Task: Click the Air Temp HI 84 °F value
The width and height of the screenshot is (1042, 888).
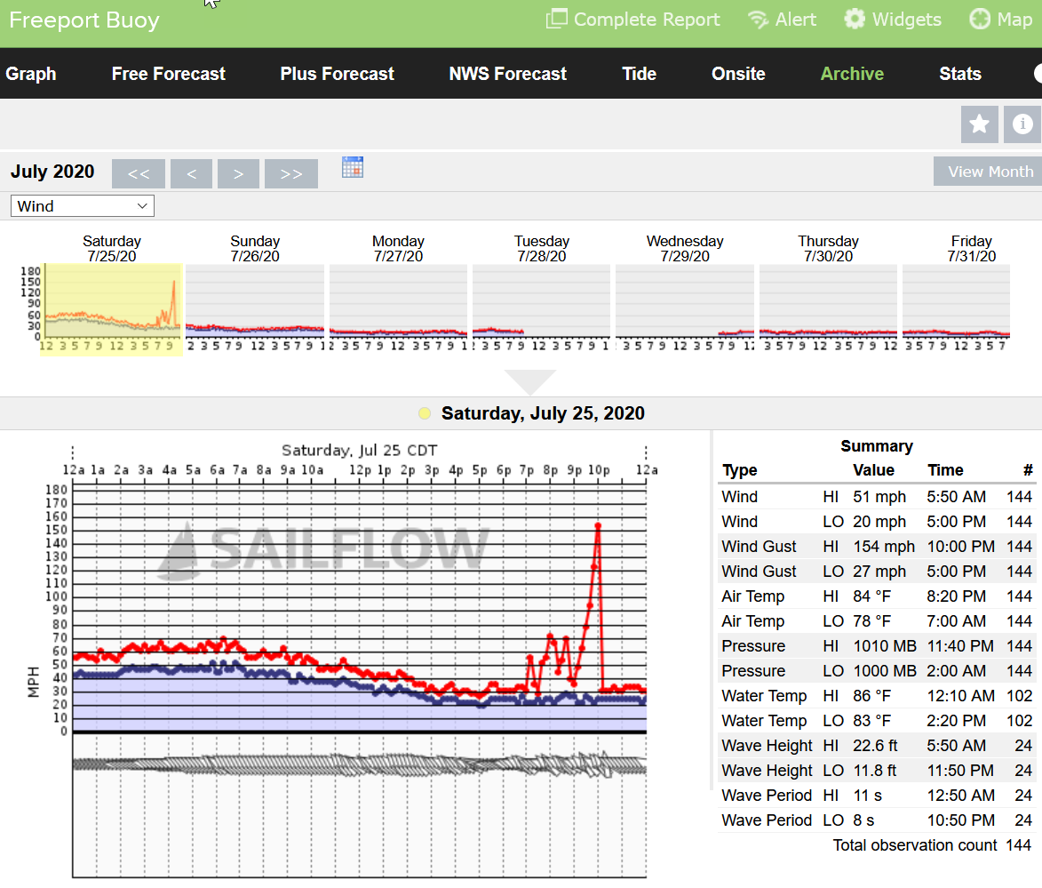Action: (871, 596)
